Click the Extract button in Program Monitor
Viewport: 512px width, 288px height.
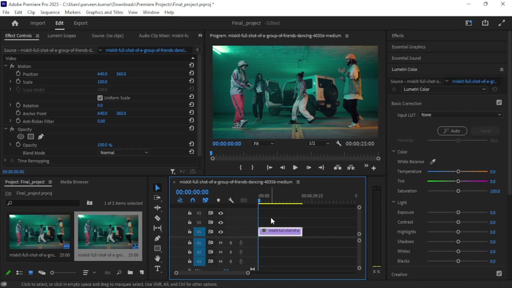click(x=351, y=168)
